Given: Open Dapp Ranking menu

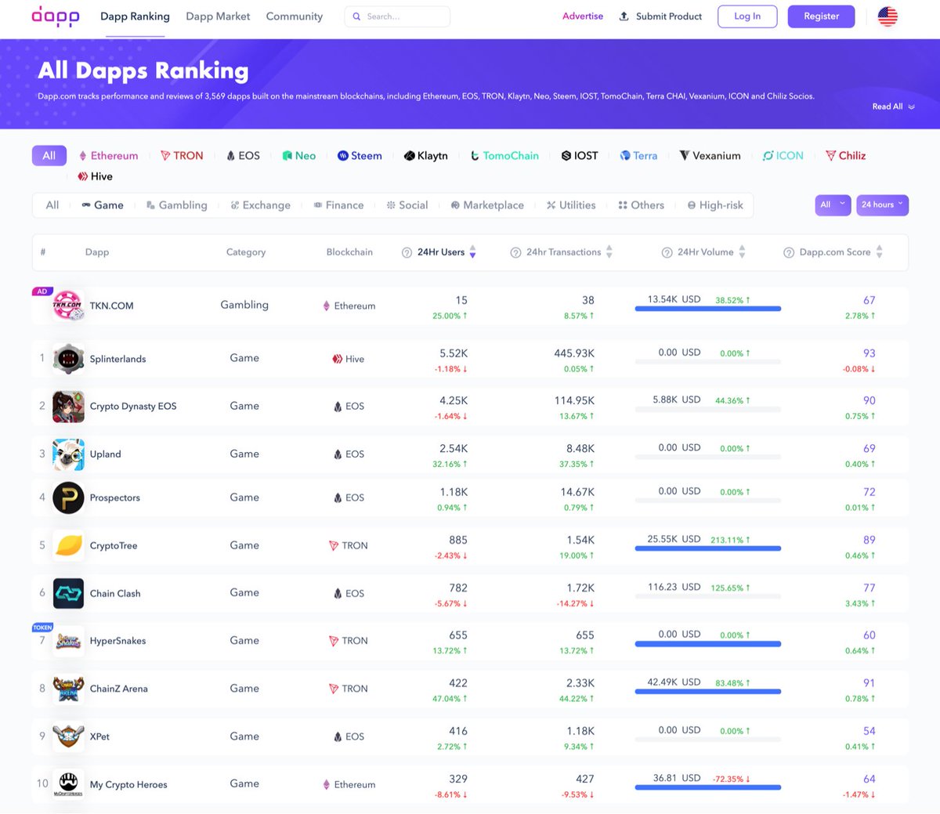Looking at the screenshot, I should [135, 16].
